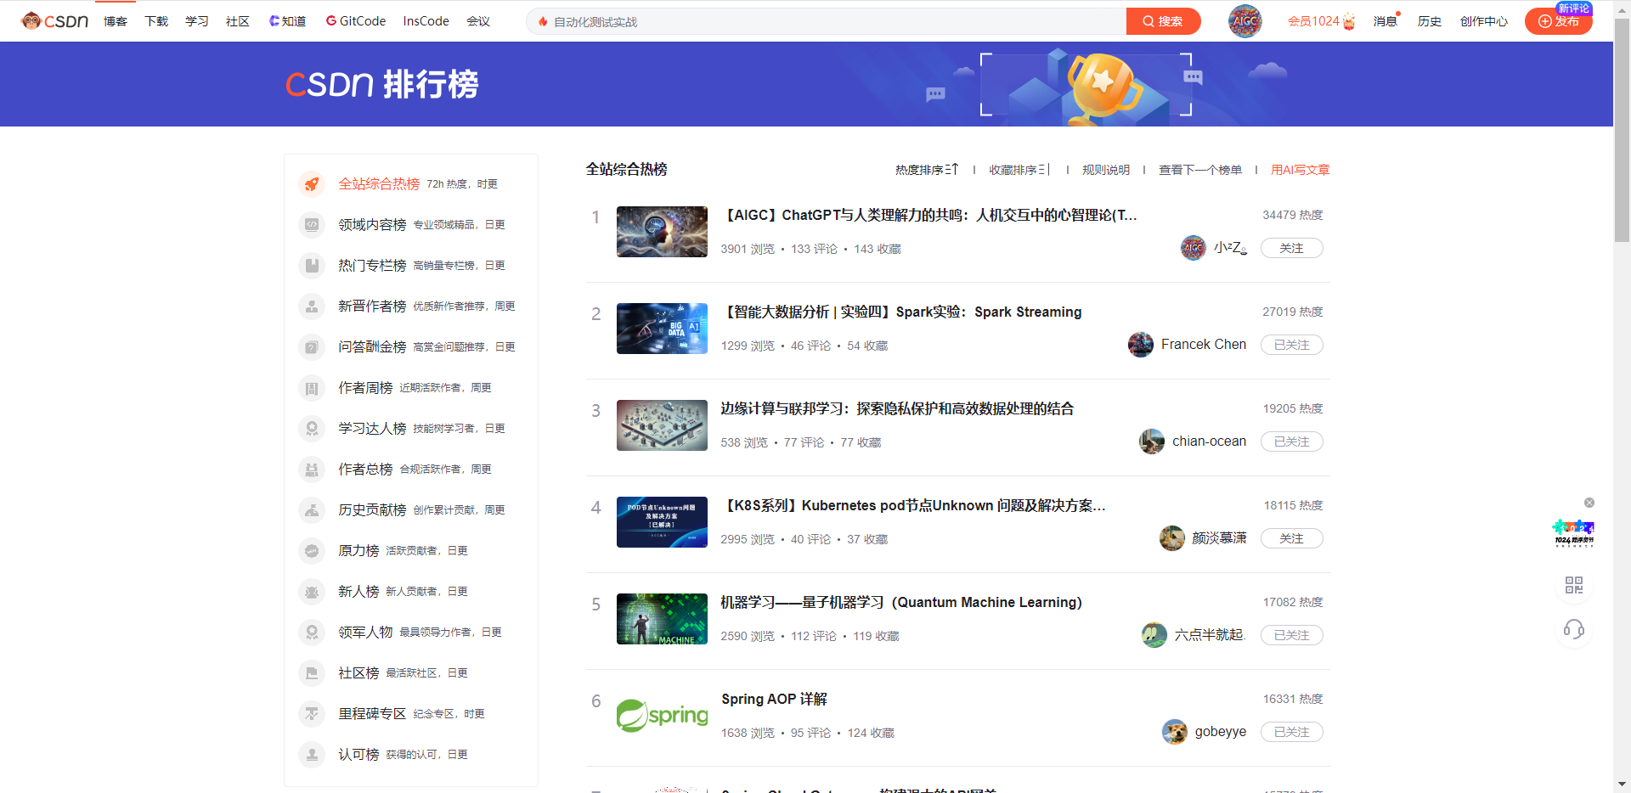
Task: Click the 发布 publish button
Action: coord(1559,21)
